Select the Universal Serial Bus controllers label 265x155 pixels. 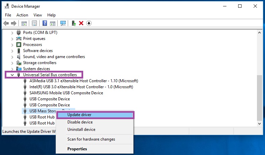click(x=50, y=75)
